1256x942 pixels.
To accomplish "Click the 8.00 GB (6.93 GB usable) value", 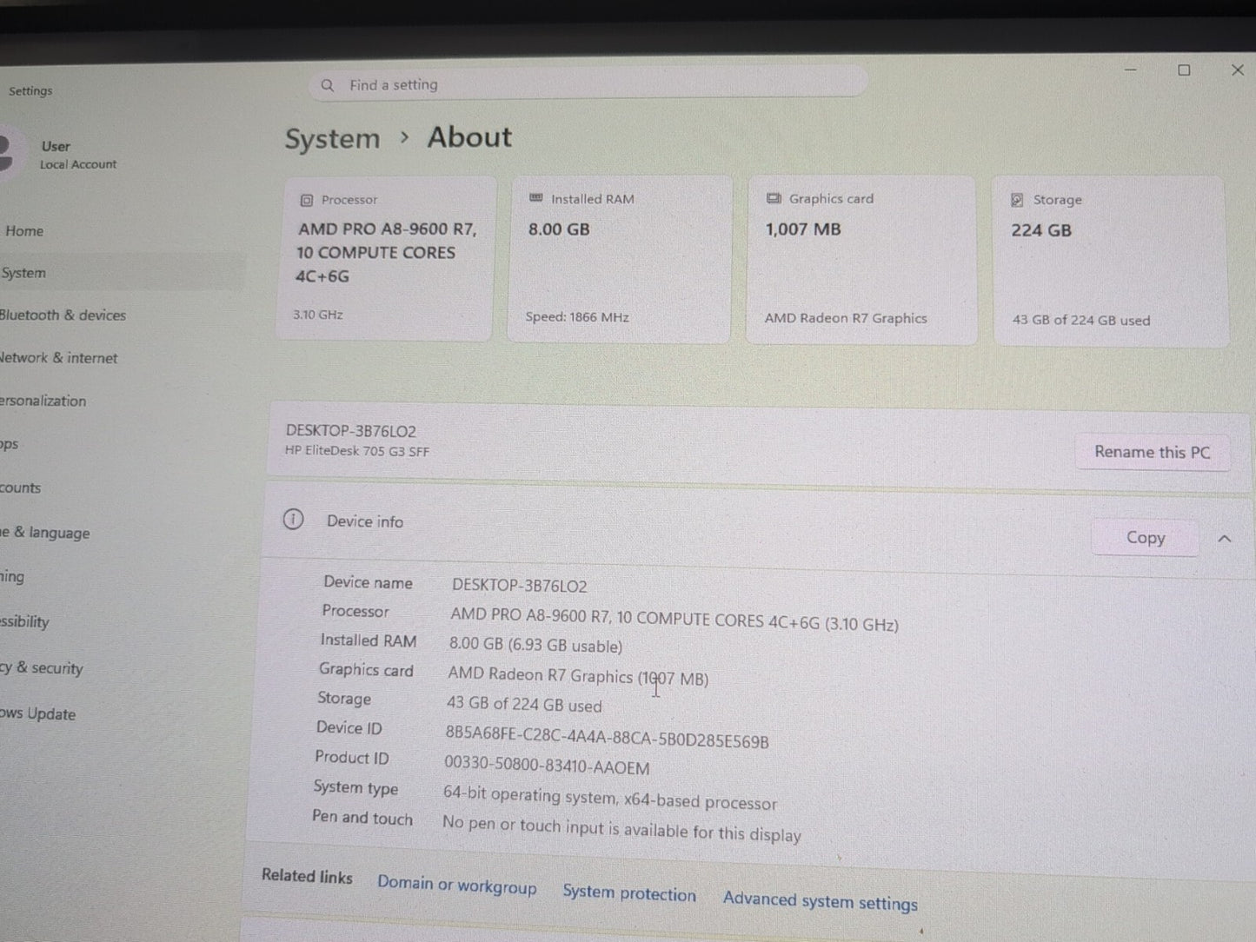I will [535, 645].
